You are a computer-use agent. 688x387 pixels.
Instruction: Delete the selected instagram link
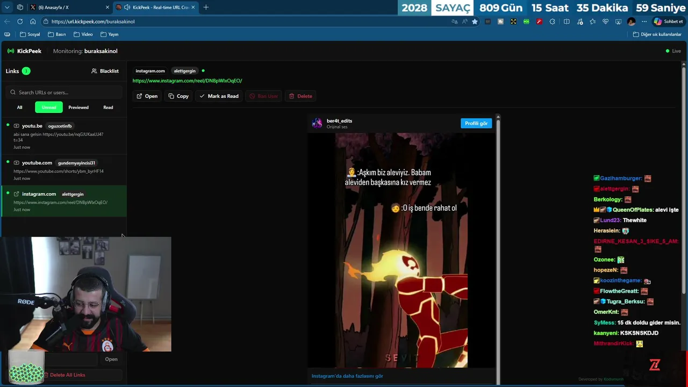click(x=300, y=96)
